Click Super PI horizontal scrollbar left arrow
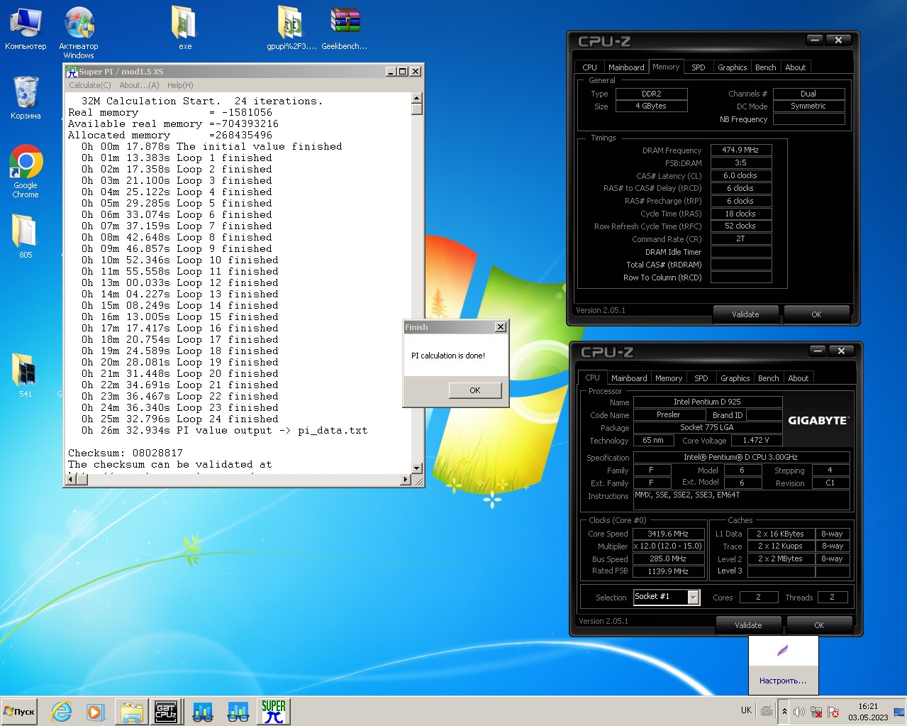This screenshot has width=907, height=726. 70,480
